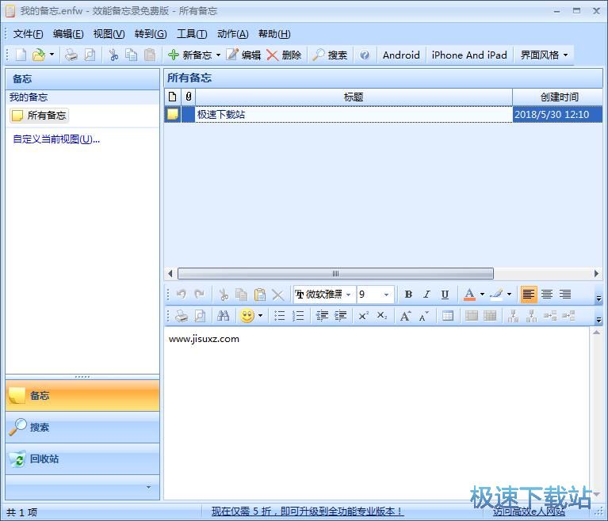Screen dimensions: 608x521
Task: Select 所有备忘 in the left tree
Action: [x=39, y=116]
